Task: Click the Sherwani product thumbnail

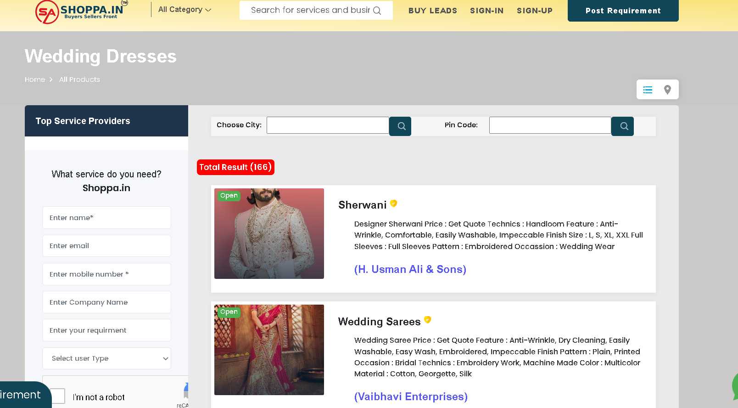Action: (x=269, y=233)
